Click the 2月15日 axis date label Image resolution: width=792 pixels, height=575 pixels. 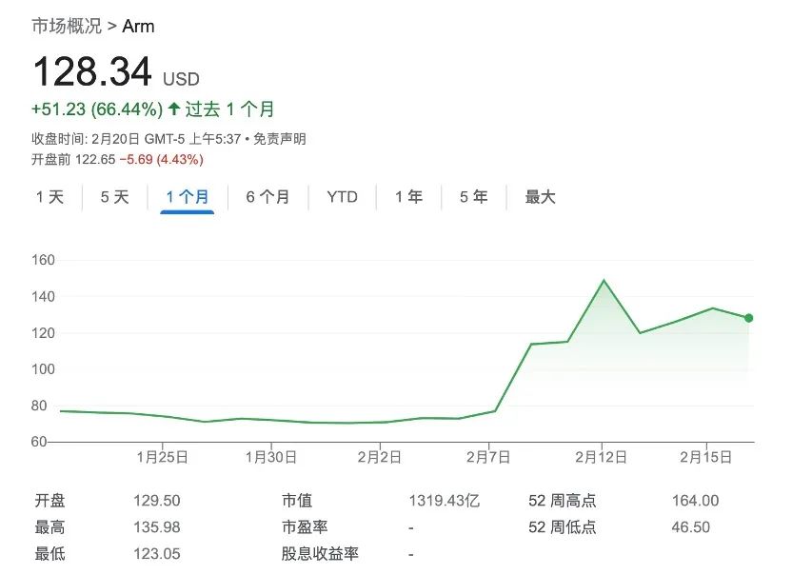[705, 457]
